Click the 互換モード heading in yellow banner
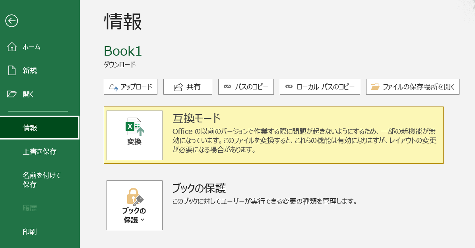 coord(196,118)
